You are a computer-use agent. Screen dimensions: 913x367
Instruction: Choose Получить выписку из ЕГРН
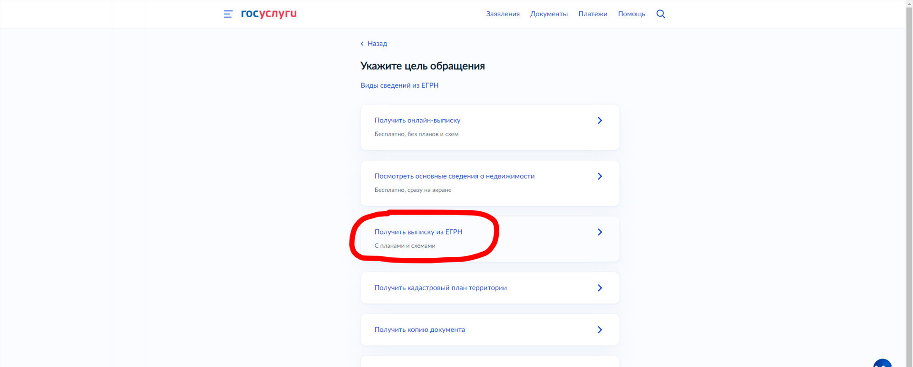click(490, 239)
